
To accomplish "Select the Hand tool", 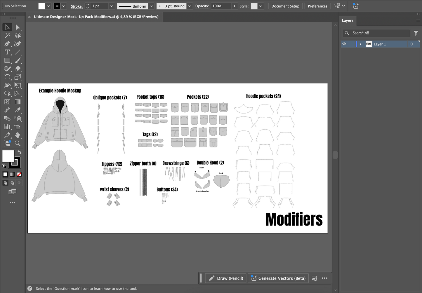I will [x=18, y=135].
